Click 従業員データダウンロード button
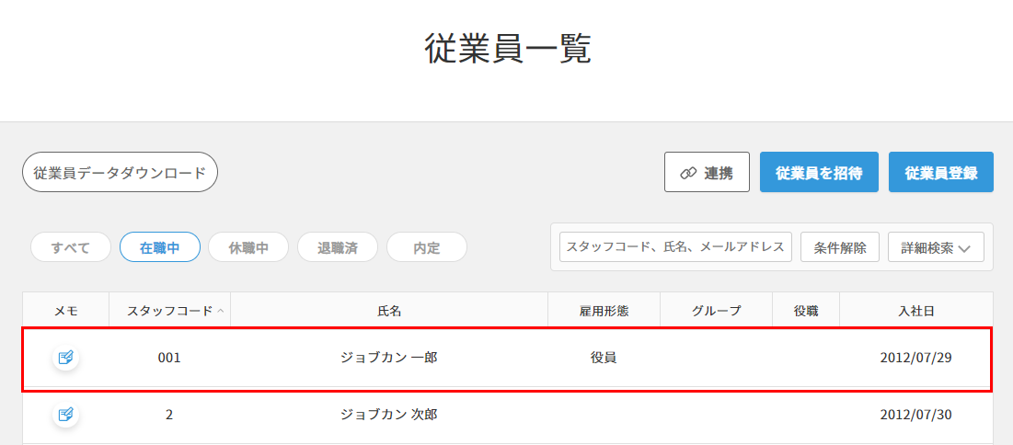This screenshot has height=445, width=1013. pos(120,173)
